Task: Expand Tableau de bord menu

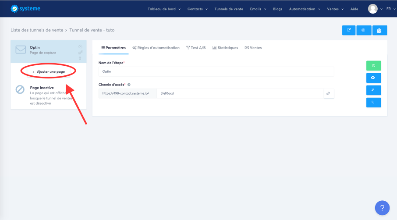Action: click(x=164, y=9)
